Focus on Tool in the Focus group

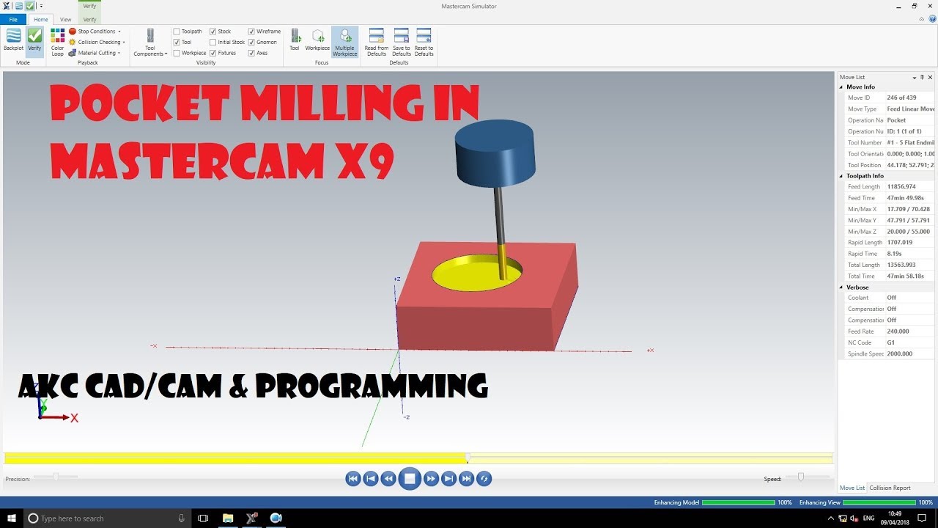click(295, 40)
